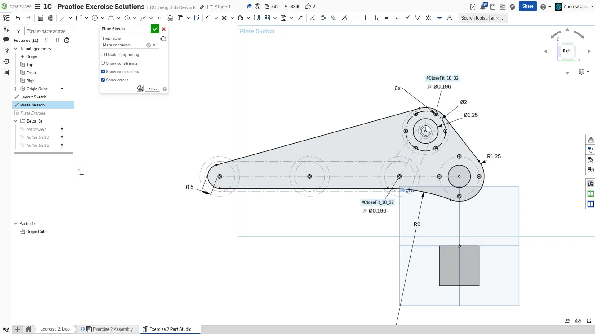Open the circle tool dropdown arrow

[103, 18]
